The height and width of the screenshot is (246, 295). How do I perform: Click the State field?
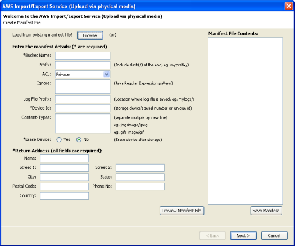coord(140,177)
